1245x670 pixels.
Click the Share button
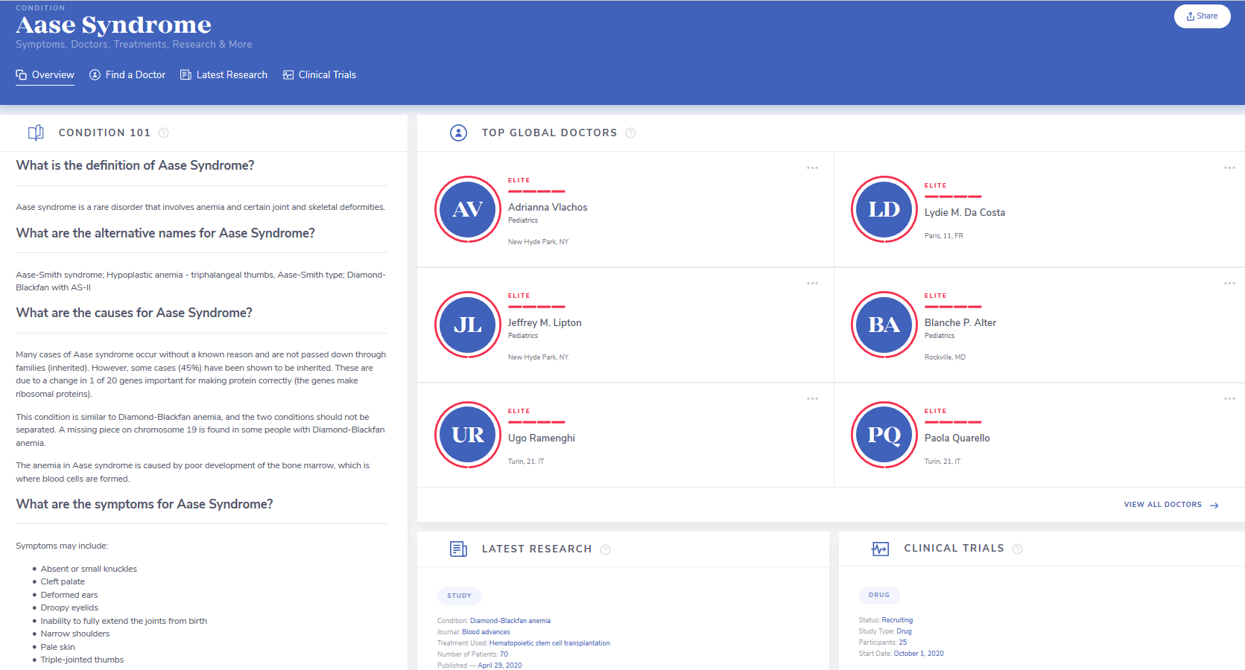click(1202, 16)
